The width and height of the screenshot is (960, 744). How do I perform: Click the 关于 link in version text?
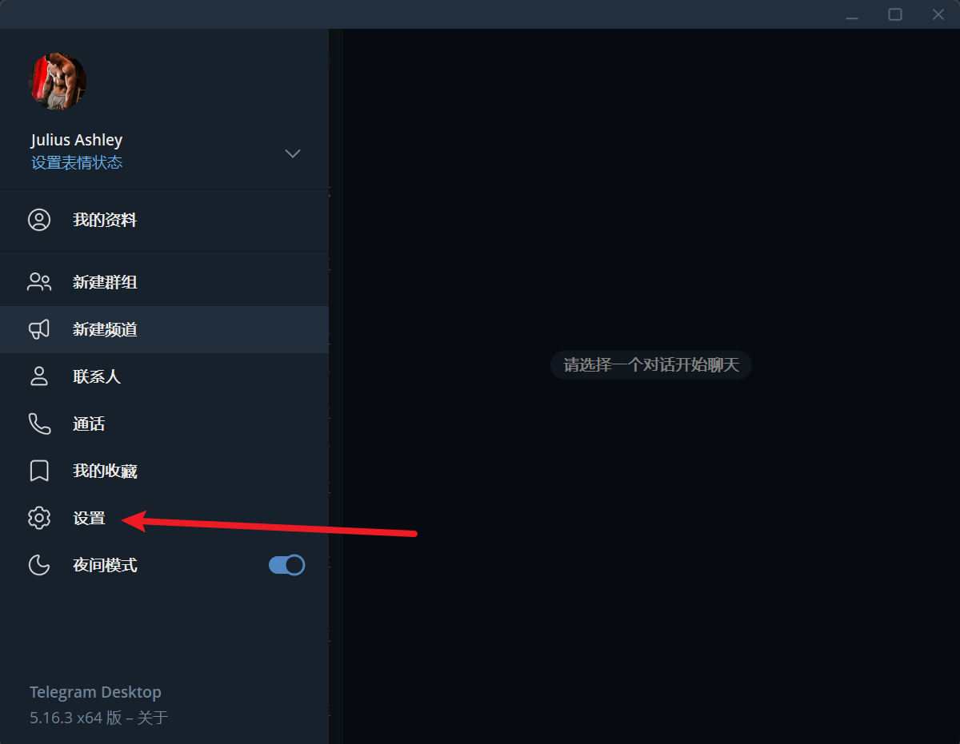(153, 718)
